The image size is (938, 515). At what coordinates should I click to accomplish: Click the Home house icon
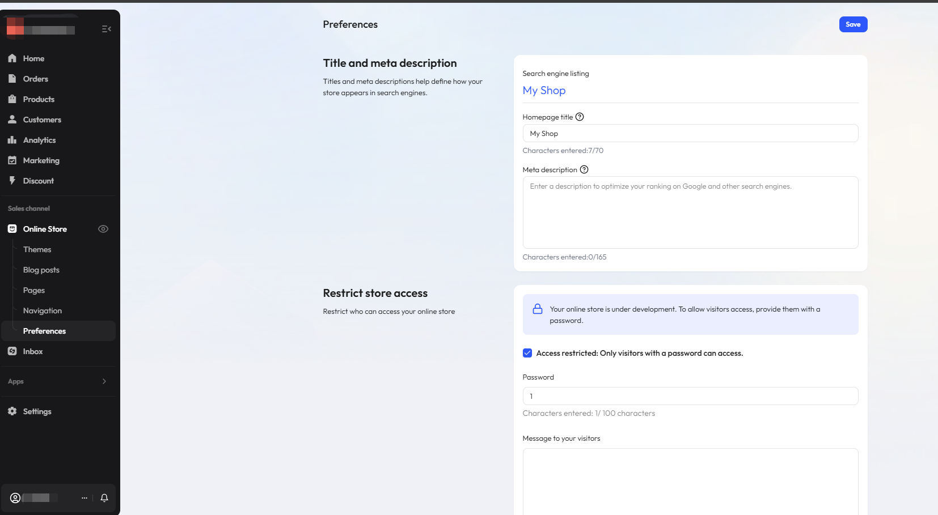(12, 58)
